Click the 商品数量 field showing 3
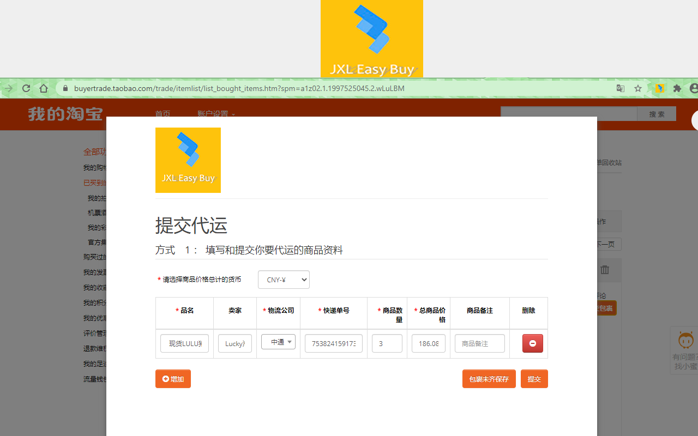698x436 pixels. pos(387,343)
